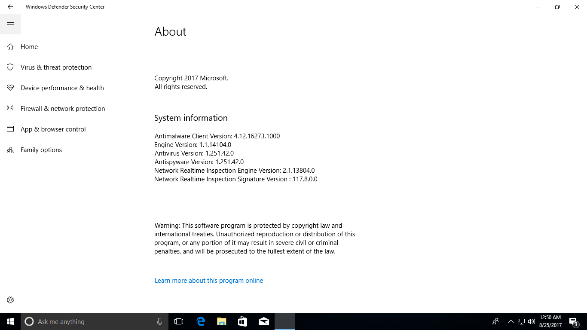This screenshot has height=330, width=587.
Task: Select Family options in sidebar
Action: tap(41, 150)
